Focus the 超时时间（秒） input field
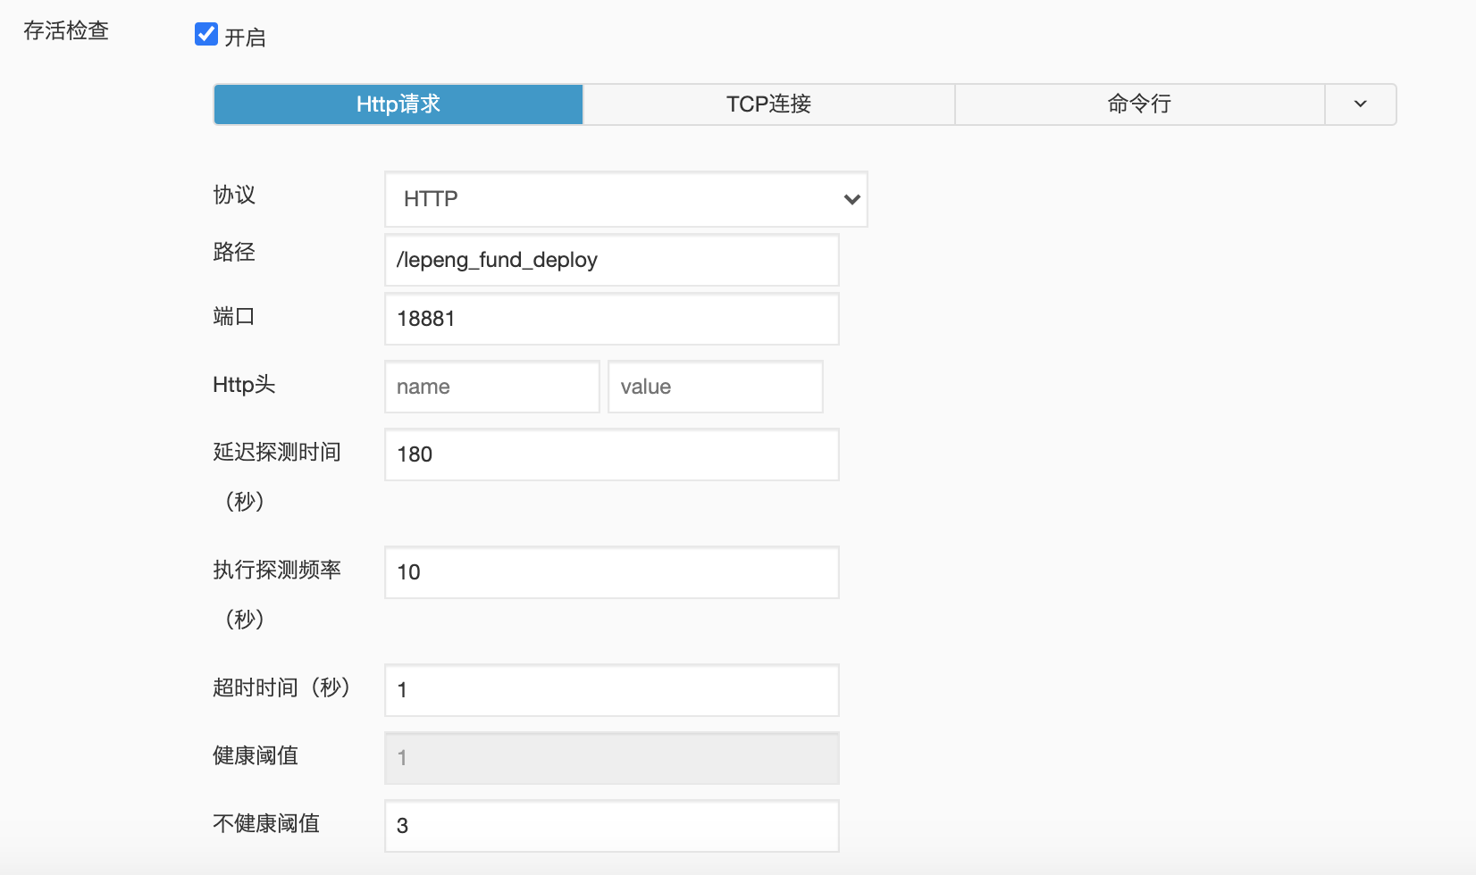The width and height of the screenshot is (1476, 875). [x=611, y=690]
